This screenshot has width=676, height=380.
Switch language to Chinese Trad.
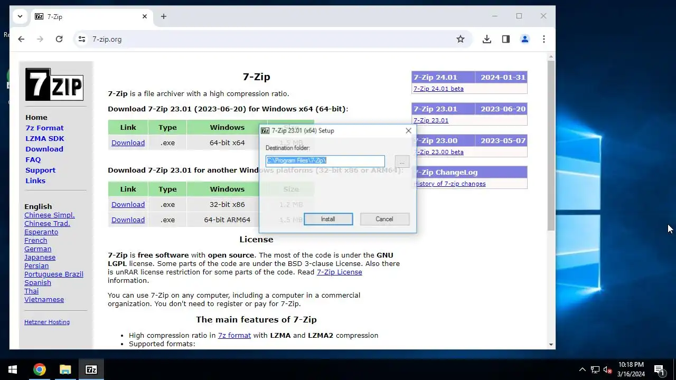tap(47, 223)
